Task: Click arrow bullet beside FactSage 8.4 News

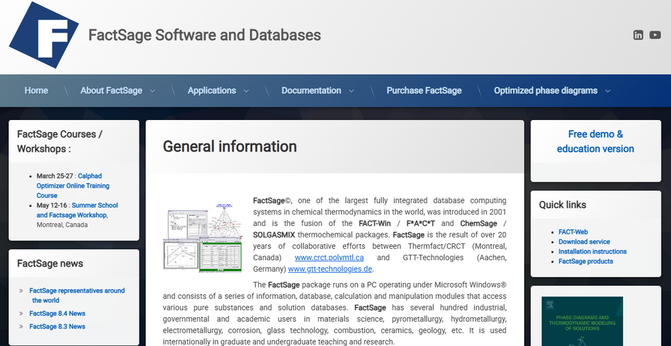Action: (x=21, y=314)
